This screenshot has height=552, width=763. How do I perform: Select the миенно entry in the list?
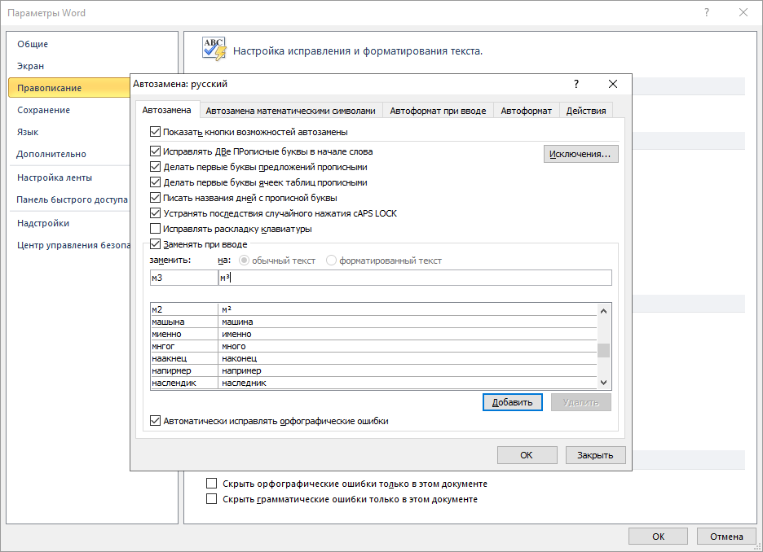click(x=166, y=335)
